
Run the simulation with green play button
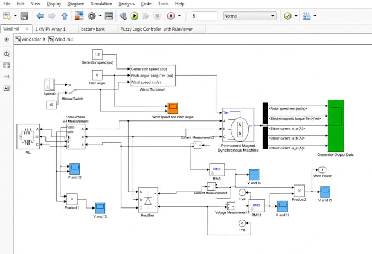tap(134, 16)
